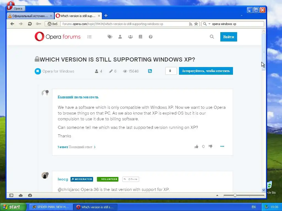
Task: Open the topic sort order dropdown
Action: (x=171, y=71)
